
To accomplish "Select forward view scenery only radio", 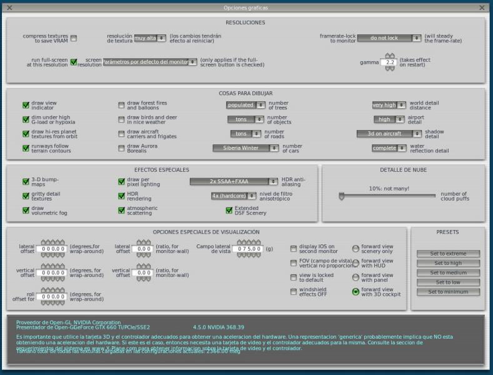I will pyautogui.click(x=356, y=248).
